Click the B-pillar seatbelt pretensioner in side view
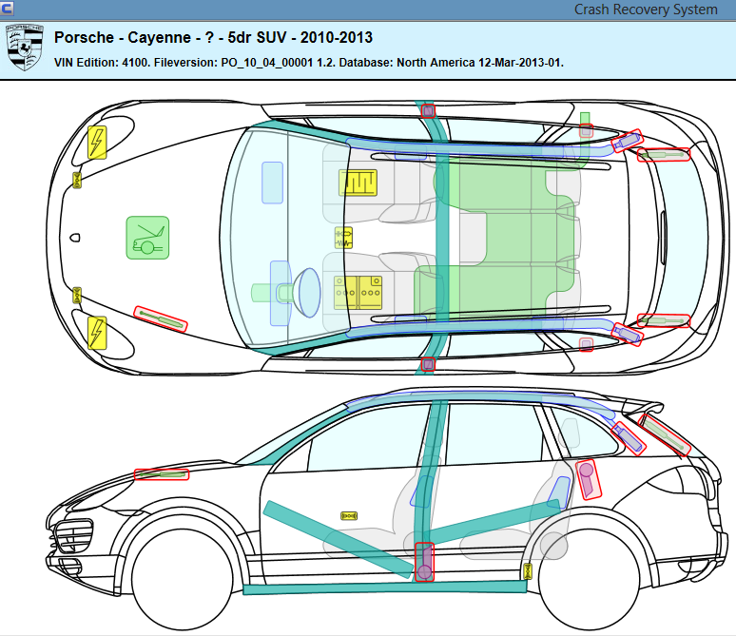The width and height of the screenshot is (736, 636). coord(425,562)
